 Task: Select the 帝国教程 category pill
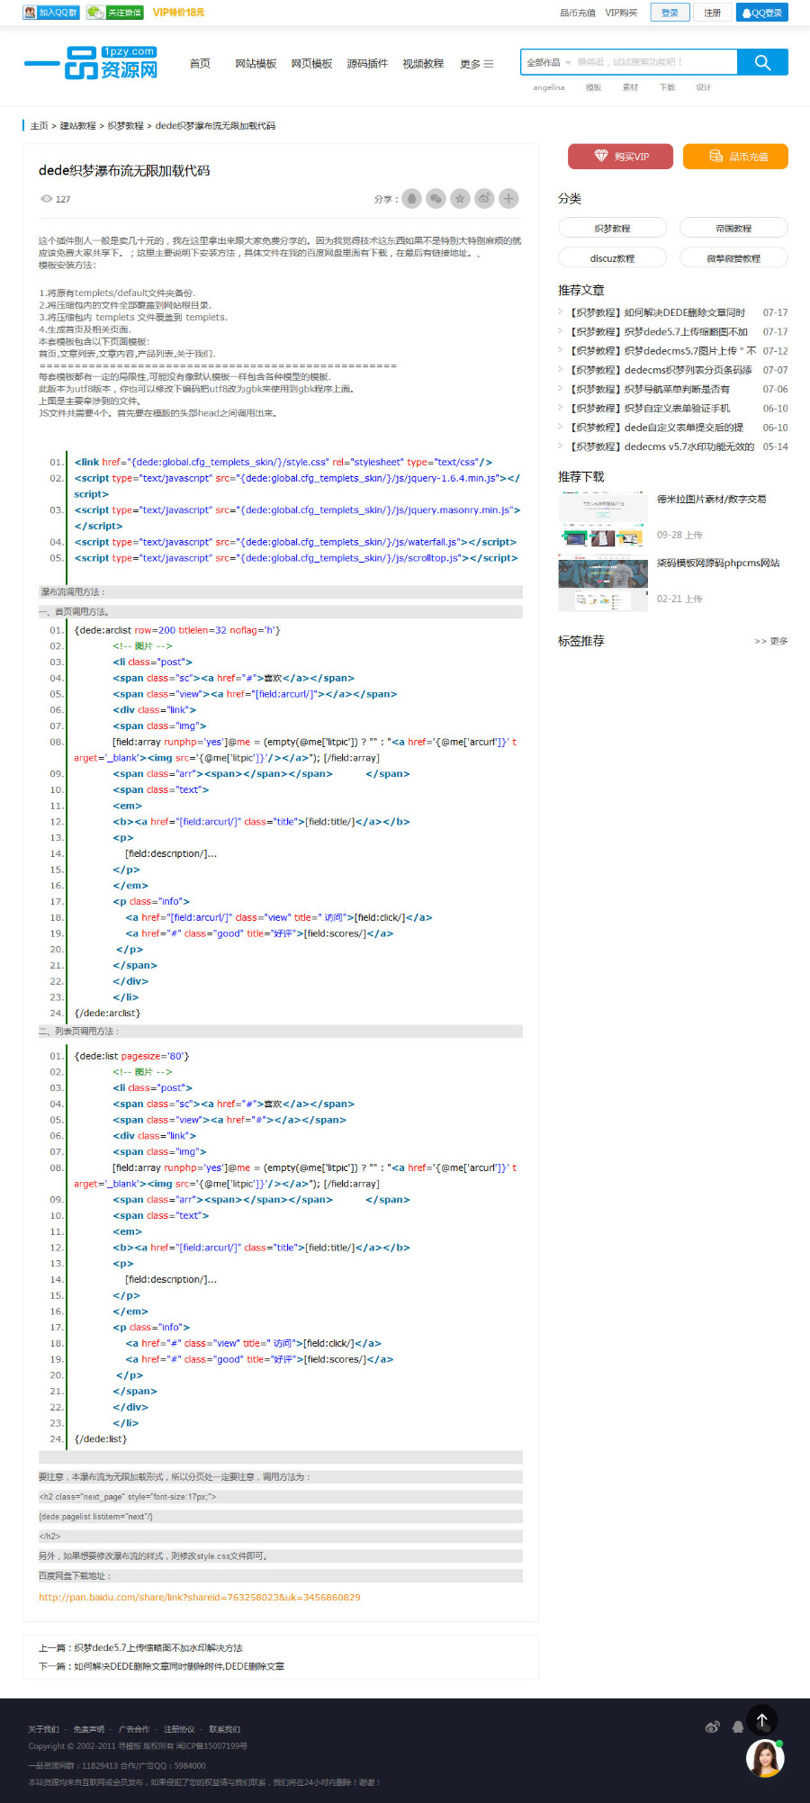click(x=733, y=228)
